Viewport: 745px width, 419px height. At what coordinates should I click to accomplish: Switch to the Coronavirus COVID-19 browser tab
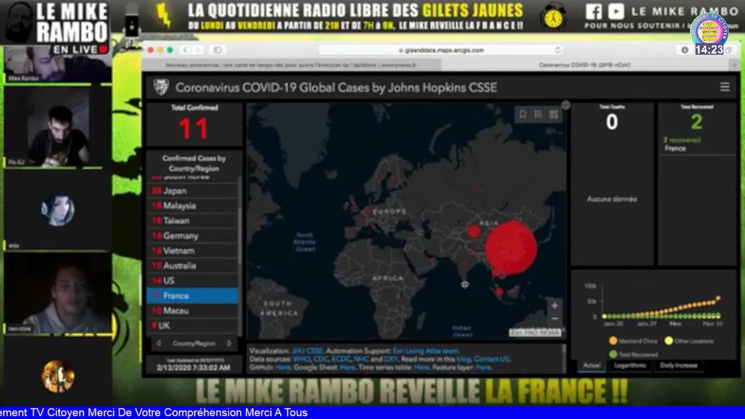pyautogui.click(x=585, y=65)
